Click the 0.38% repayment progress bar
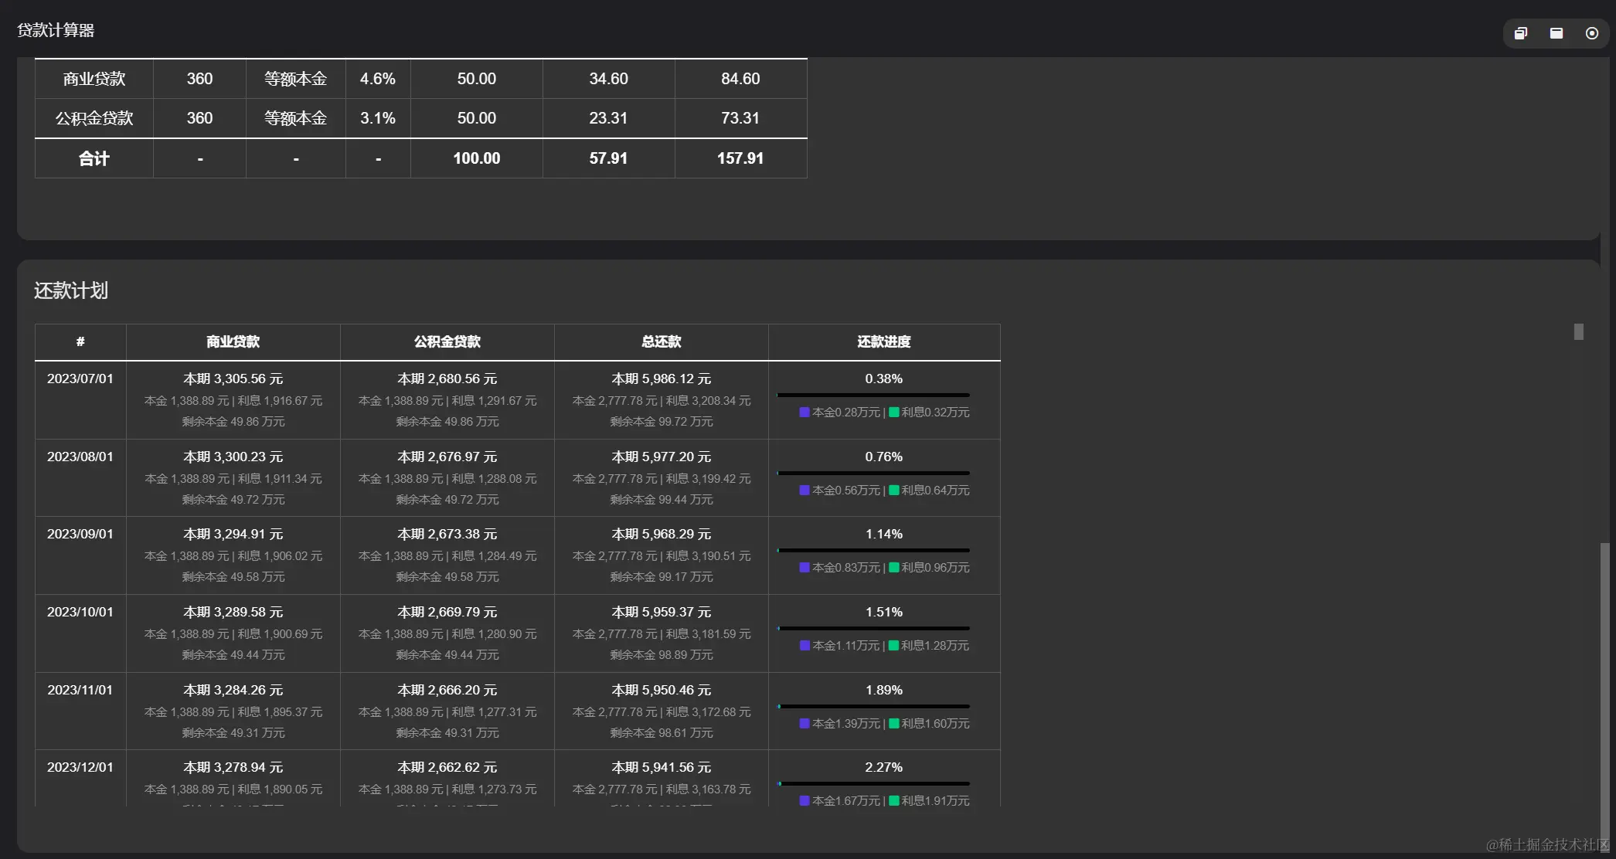Screen dimensions: 1616x859 point(873,396)
